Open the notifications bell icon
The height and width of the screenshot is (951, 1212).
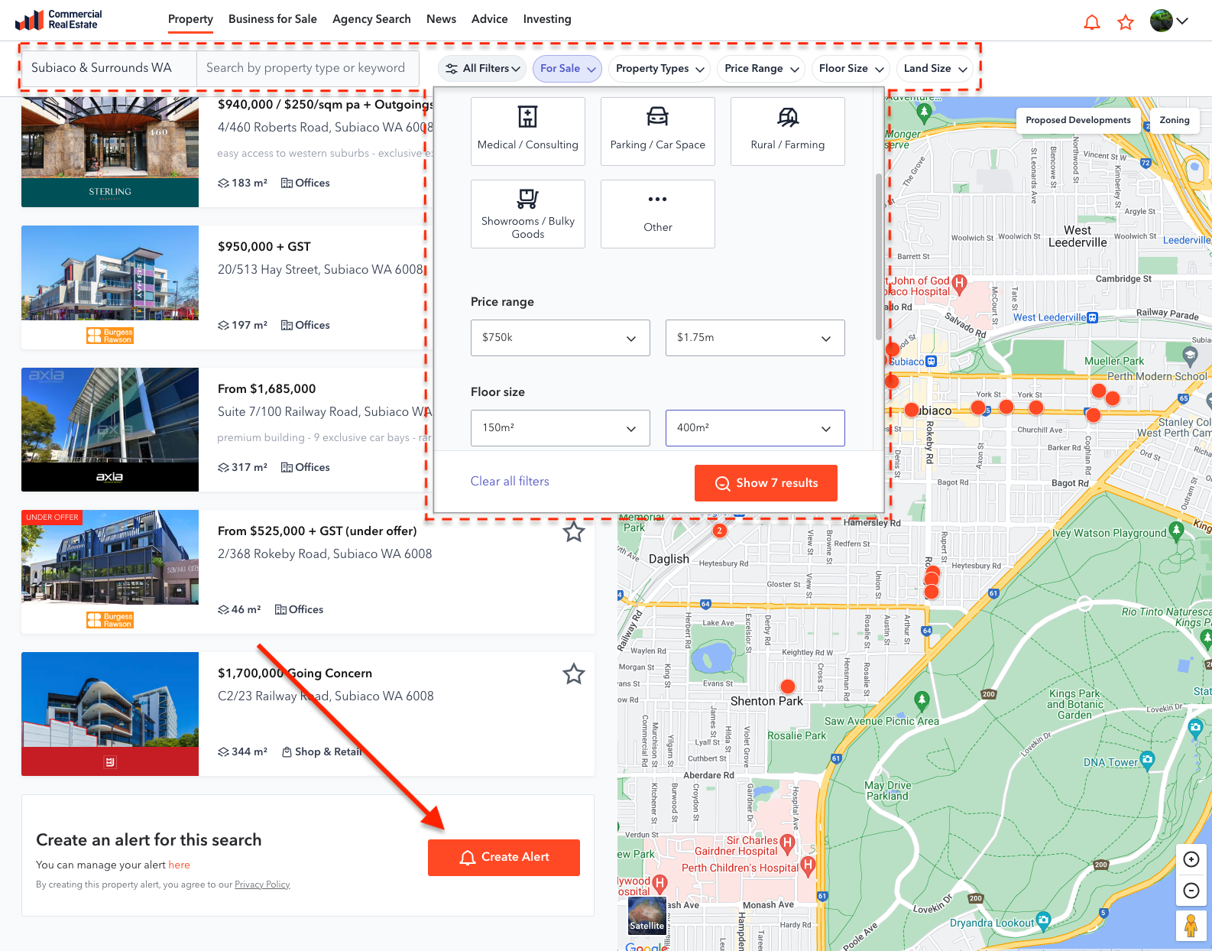(1092, 22)
